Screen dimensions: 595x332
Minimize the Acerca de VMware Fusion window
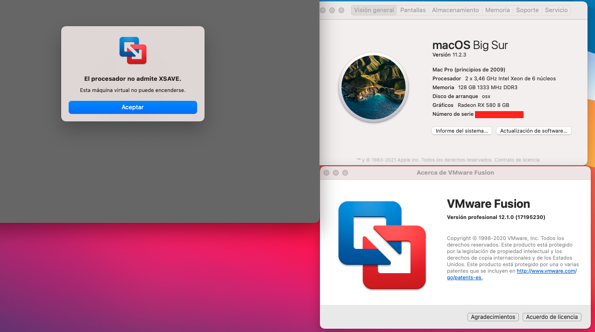click(x=336, y=173)
